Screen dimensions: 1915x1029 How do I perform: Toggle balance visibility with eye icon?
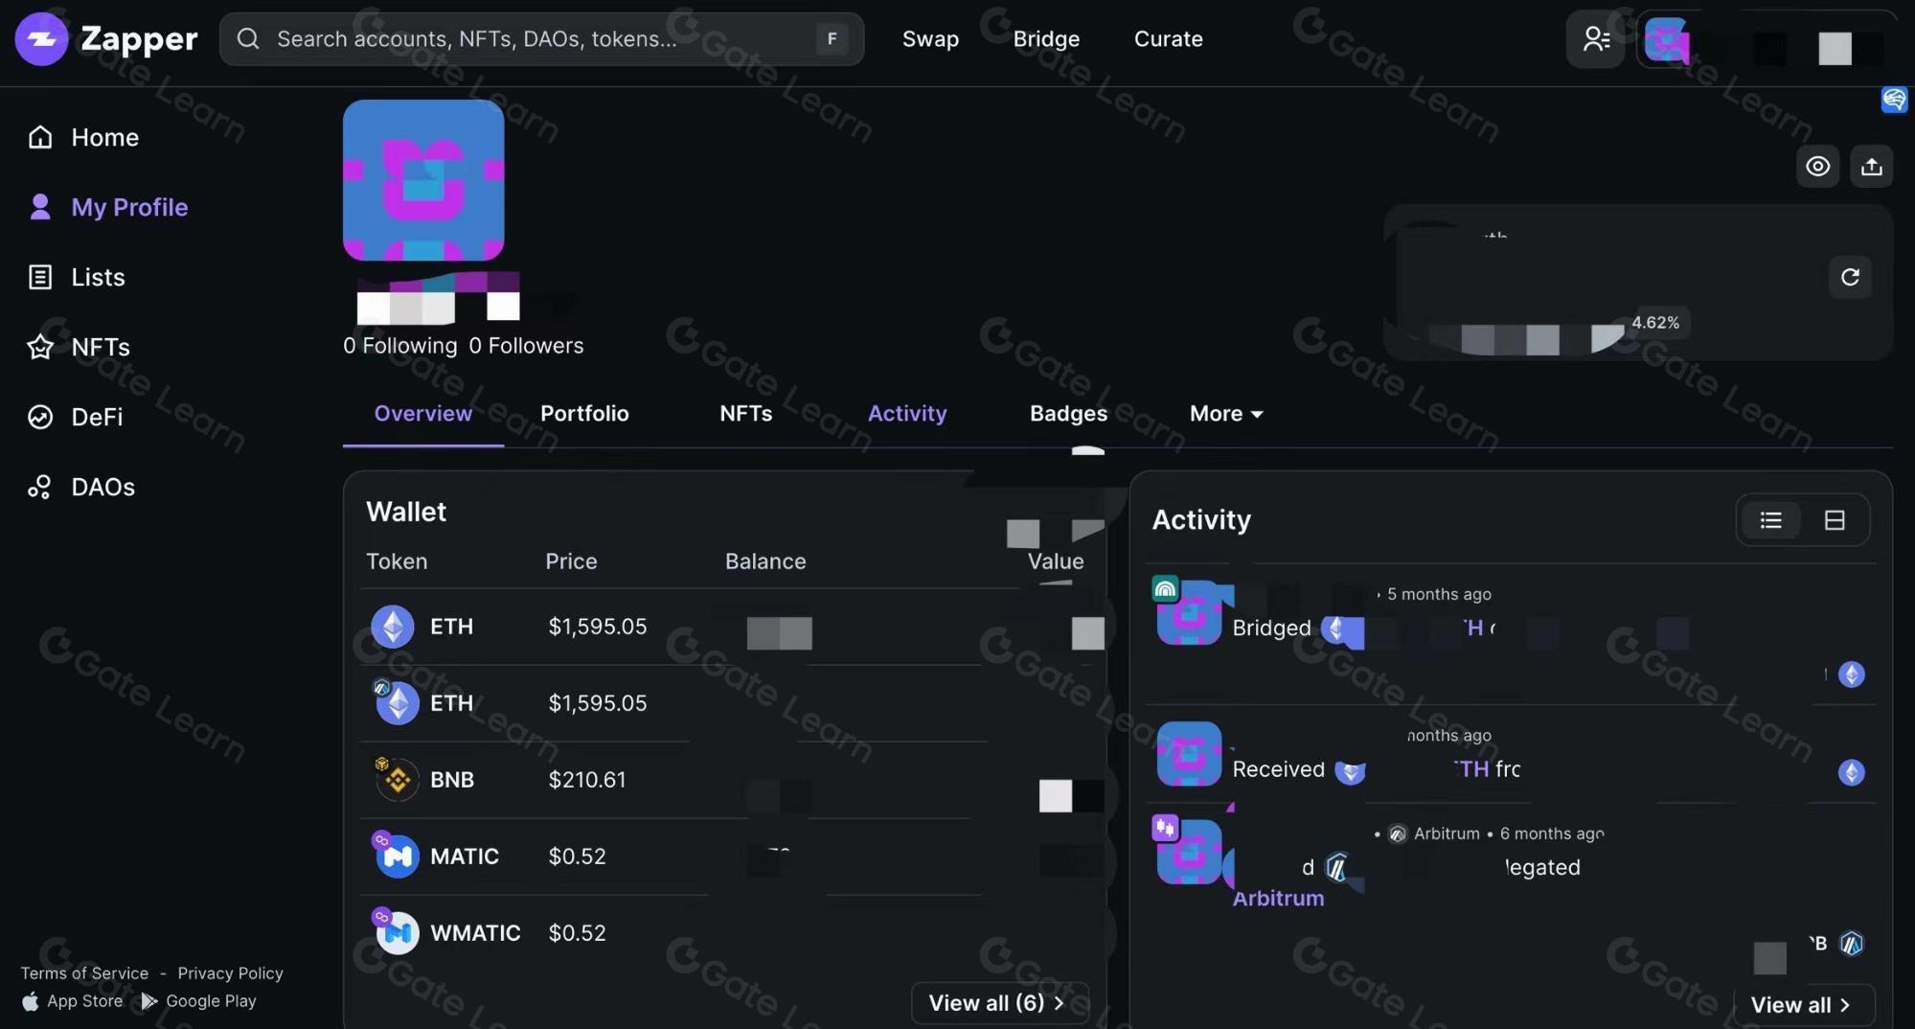[x=1817, y=167]
